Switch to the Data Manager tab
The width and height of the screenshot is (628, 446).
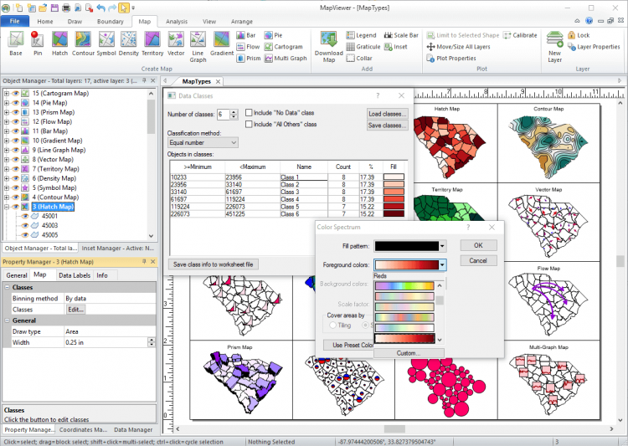tap(133, 429)
